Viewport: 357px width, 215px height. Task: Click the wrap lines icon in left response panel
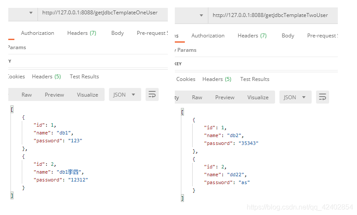click(152, 94)
